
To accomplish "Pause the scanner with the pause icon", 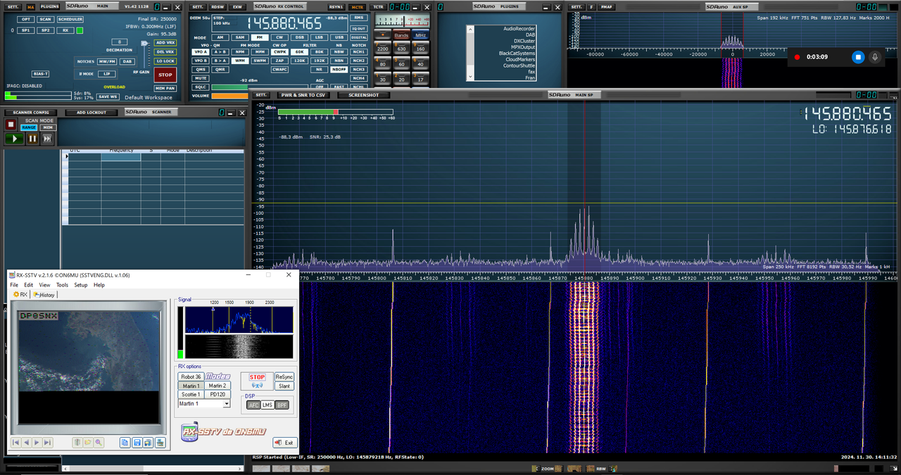I will pyautogui.click(x=32, y=139).
